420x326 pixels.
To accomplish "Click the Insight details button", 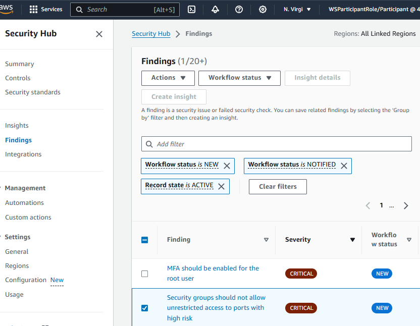I will 318,78.
